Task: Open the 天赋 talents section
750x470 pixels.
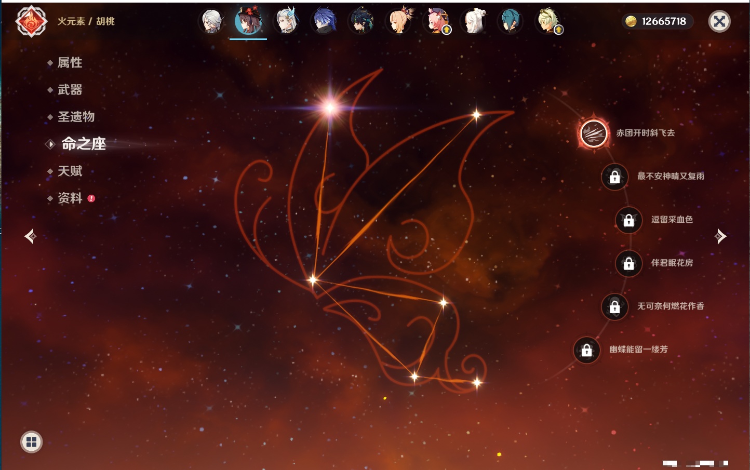Action: click(70, 171)
